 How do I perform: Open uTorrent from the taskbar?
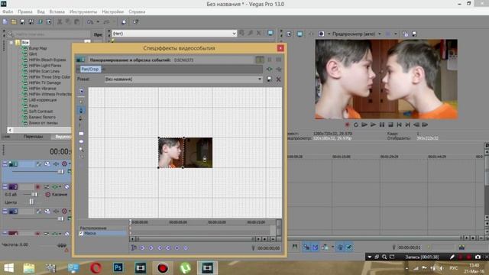point(185,268)
